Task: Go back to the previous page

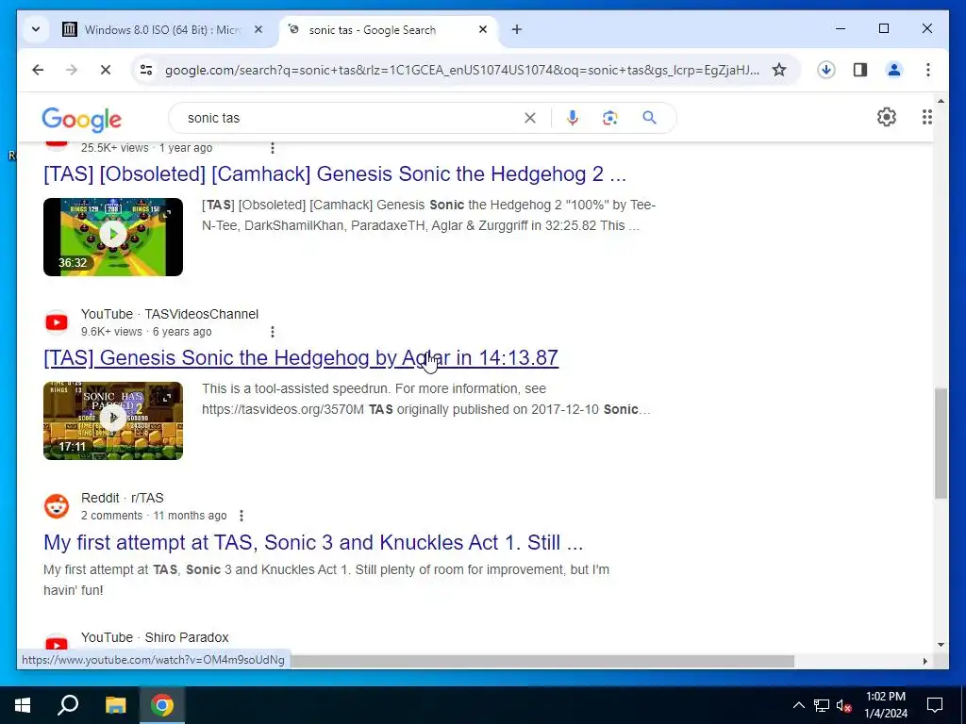Action: click(x=38, y=70)
